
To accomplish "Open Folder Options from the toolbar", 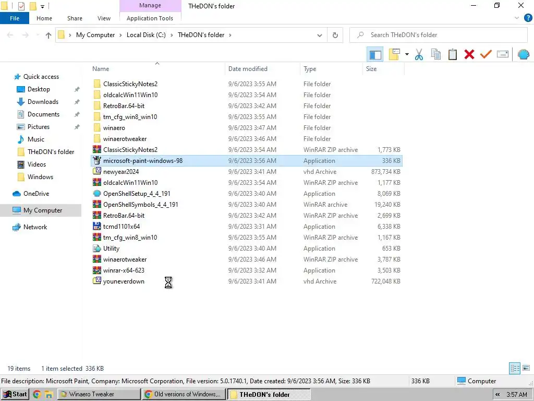I will (394, 54).
